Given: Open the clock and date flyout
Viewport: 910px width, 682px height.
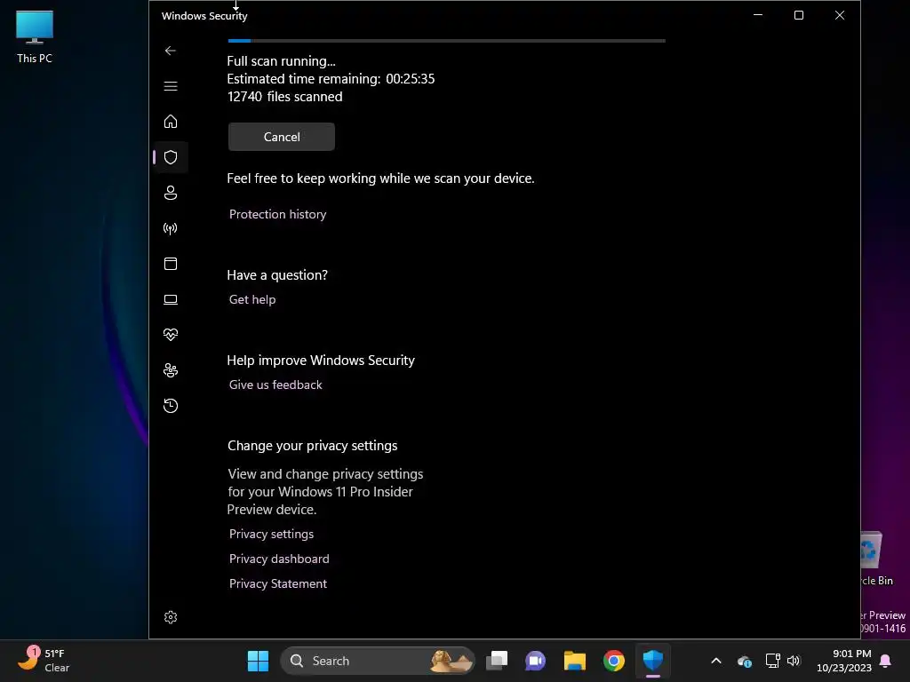Looking at the screenshot, I should 844,661.
